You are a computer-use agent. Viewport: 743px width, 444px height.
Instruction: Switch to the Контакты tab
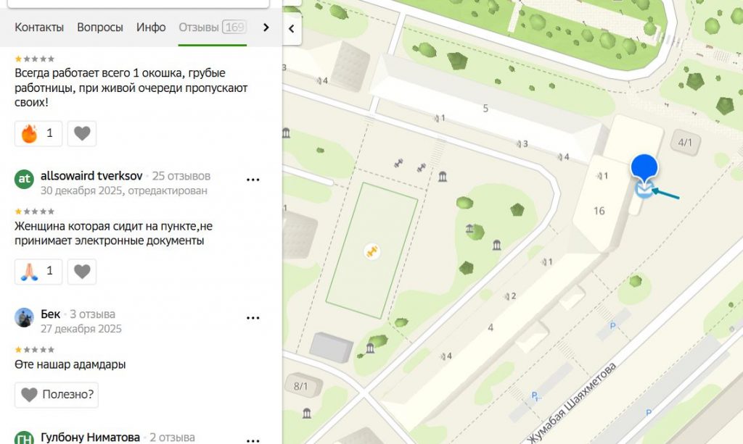coord(39,28)
